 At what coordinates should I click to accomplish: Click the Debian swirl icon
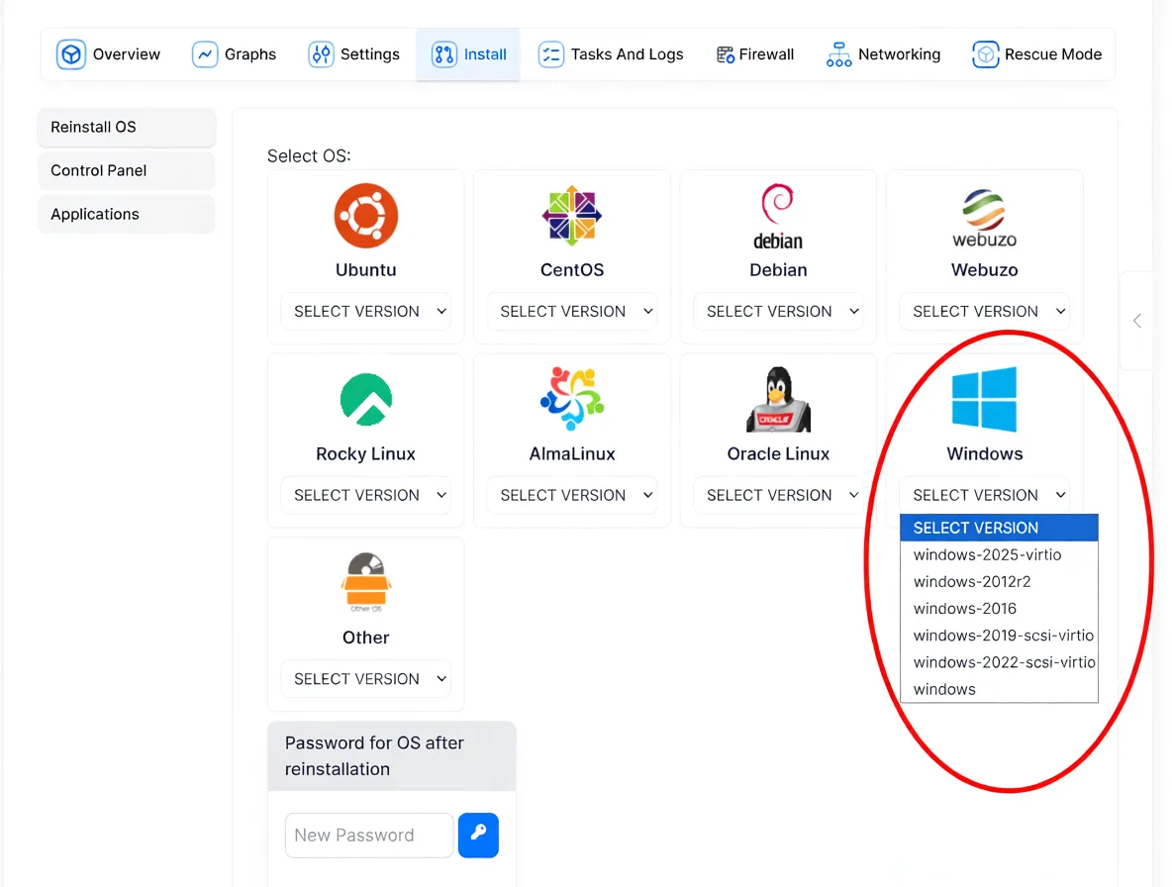tap(778, 209)
